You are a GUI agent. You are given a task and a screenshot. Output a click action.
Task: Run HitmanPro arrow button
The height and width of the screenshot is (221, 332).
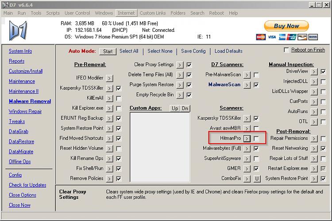coord(247,138)
